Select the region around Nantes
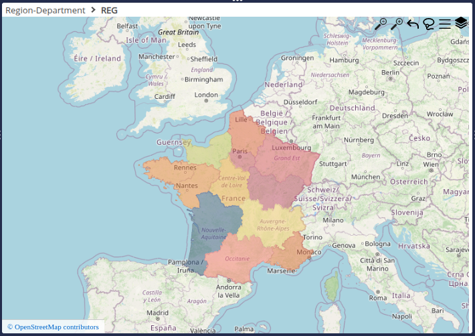 point(197,184)
